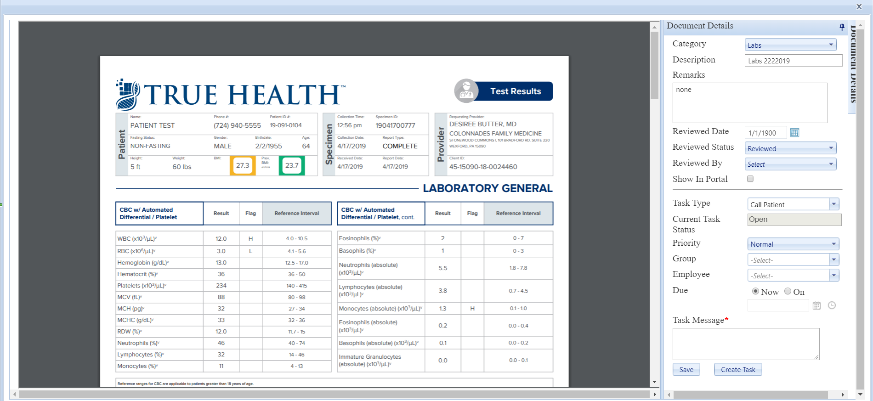Click the BMI value 27.3 box
This screenshot has height=401, width=873.
click(x=243, y=165)
